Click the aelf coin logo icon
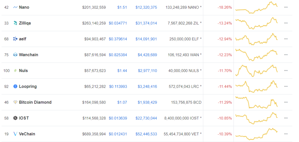 [x=15, y=39]
